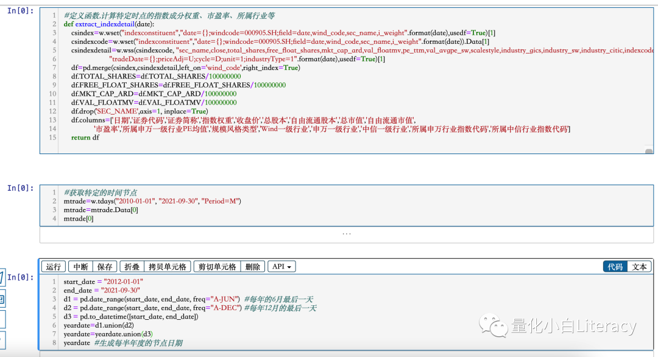Collapse the cell with 折叠
This screenshot has height=357, width=658.
pyautogui.click(x=132, y=267)
